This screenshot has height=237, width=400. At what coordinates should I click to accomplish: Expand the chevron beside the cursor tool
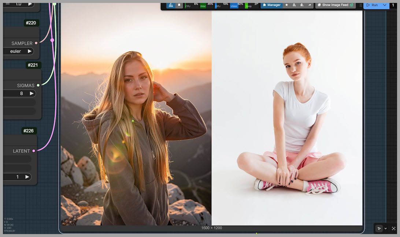[385, 229]
